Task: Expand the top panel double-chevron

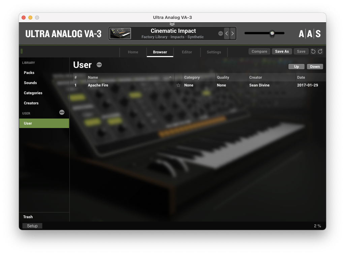Action: point(172,24)
